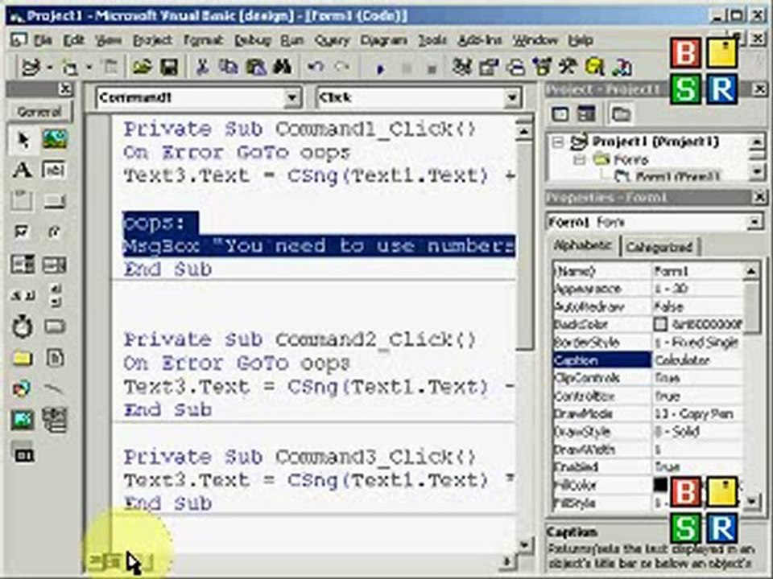Click the Copy toolbar icon
Screen dimensions: 773x579
228,67
